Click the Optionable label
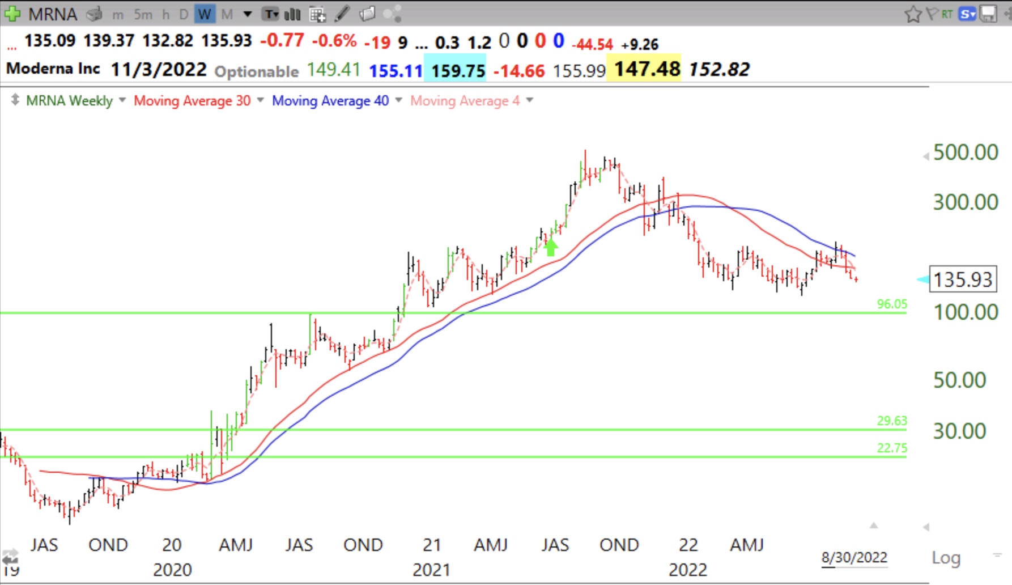Viewport: 1012px width, 585px height. click(256, 71)
